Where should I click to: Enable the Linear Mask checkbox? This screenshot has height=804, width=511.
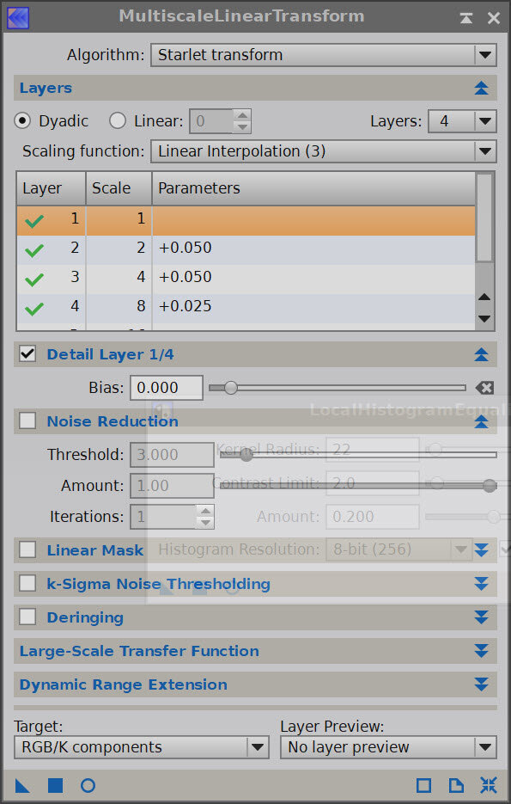click(27, 549)
